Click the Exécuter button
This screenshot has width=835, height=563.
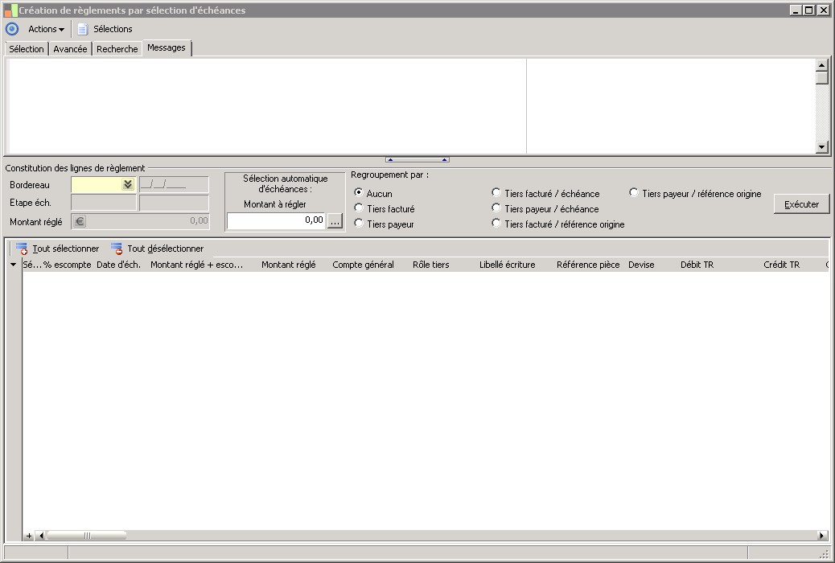pyautogui.click(x=801, y=204)
